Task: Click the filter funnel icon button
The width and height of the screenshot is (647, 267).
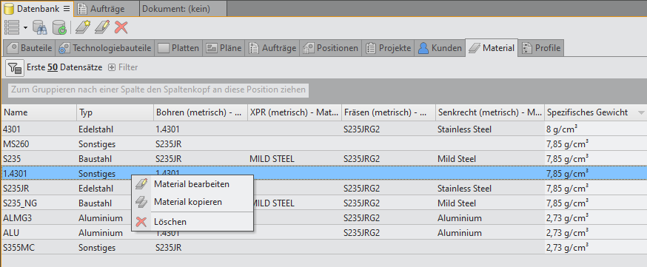Action: coord(15,67)
